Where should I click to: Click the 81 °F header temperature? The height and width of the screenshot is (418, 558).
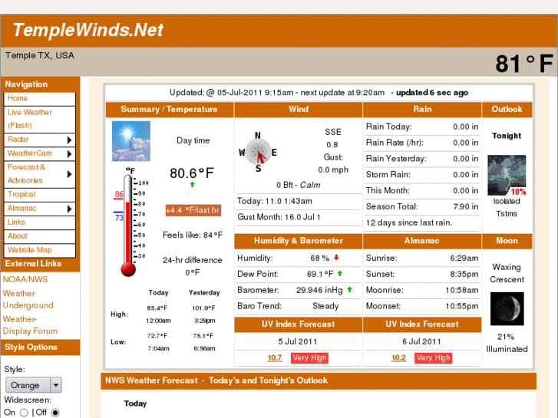pos(523,64)
